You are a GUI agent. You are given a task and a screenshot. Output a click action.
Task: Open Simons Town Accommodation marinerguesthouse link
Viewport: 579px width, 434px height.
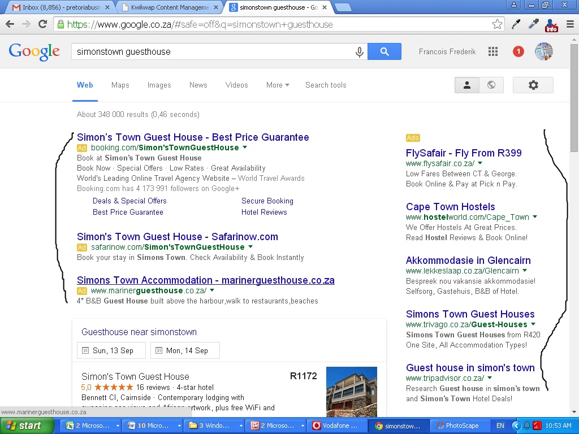pos(206,280)
